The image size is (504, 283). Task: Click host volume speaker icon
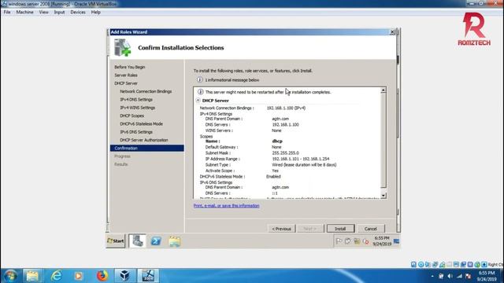(450, 276)
